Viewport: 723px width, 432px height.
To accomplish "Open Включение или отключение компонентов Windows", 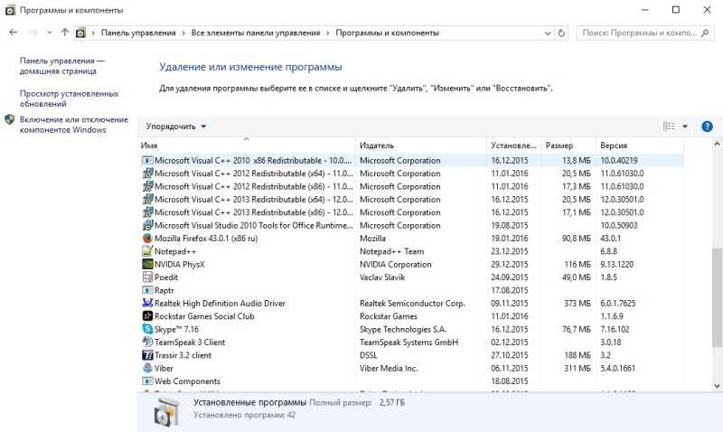I will pyautogui.click(x=74, y=125).
